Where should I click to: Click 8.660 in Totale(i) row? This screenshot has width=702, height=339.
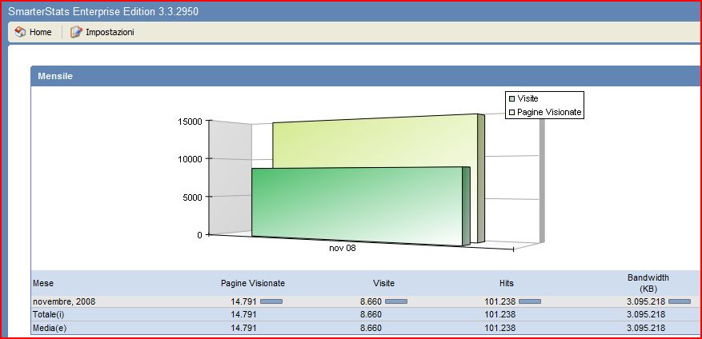(x=371, y=314)
